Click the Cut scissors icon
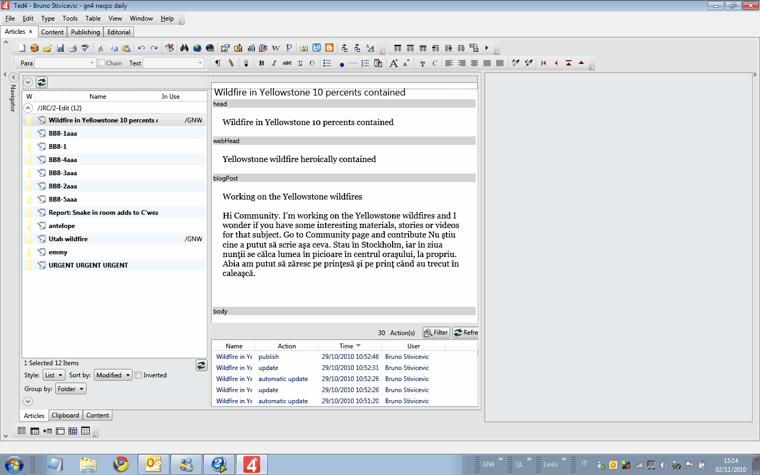 [100, 48]
